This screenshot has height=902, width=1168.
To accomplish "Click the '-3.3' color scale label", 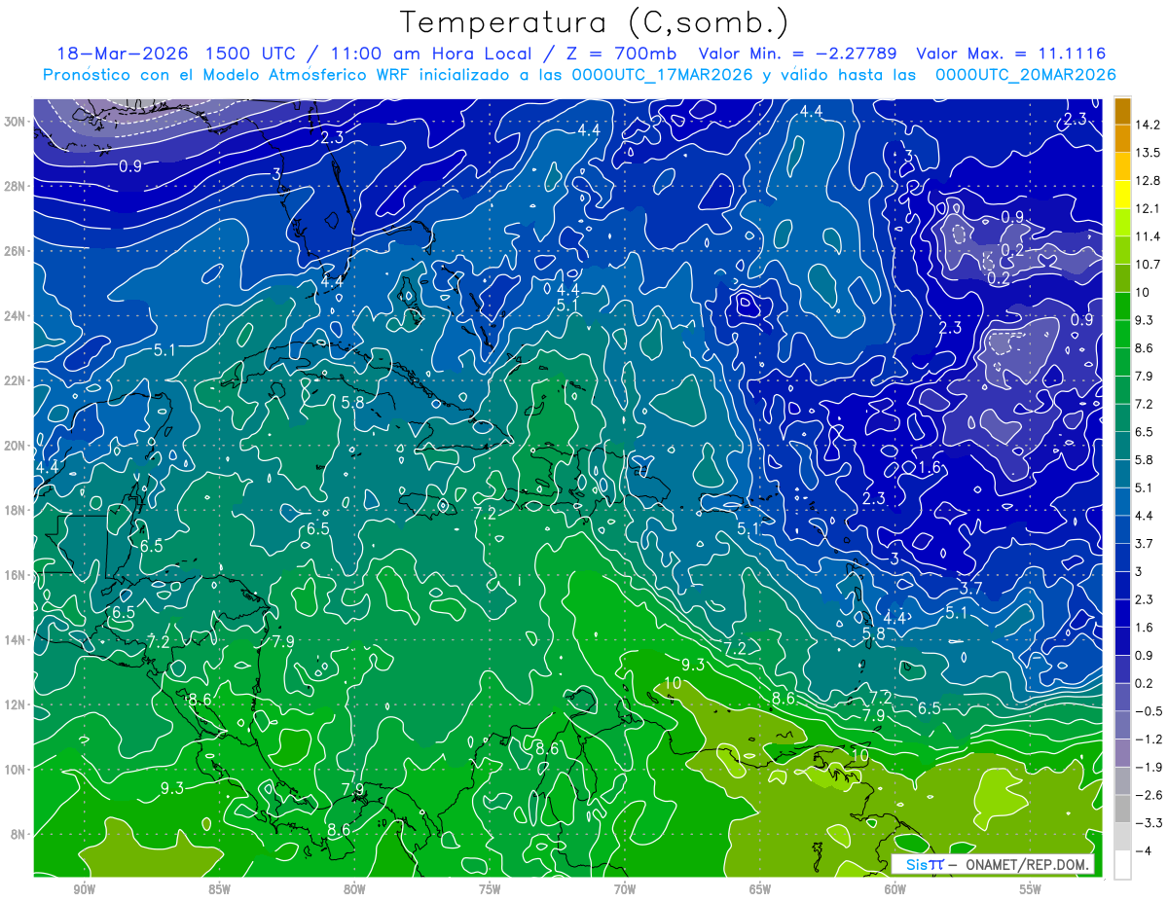I will coord(1149,823).
